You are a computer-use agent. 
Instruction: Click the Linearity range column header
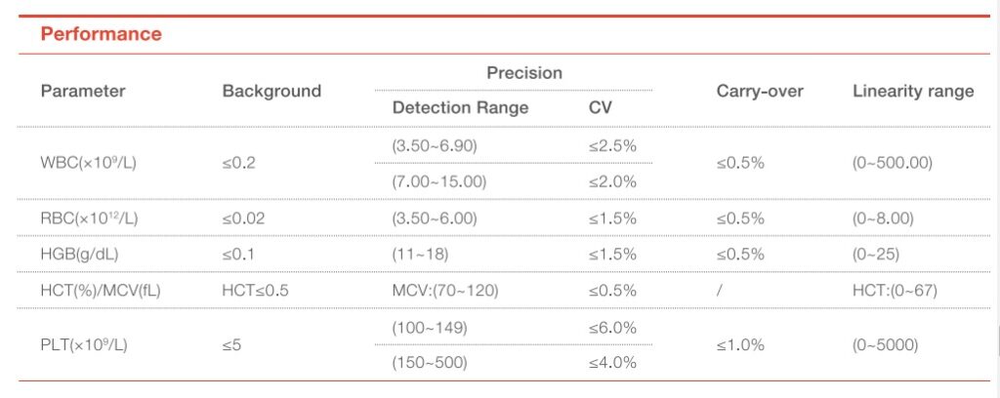(913, 91)
